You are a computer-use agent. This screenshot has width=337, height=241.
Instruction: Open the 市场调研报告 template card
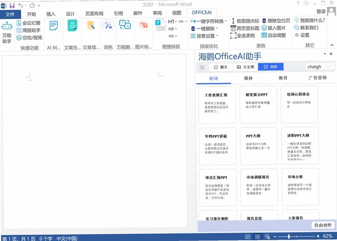[259, 187]
